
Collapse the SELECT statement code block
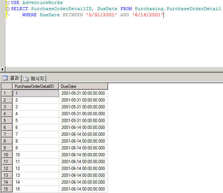click(8, 9)
